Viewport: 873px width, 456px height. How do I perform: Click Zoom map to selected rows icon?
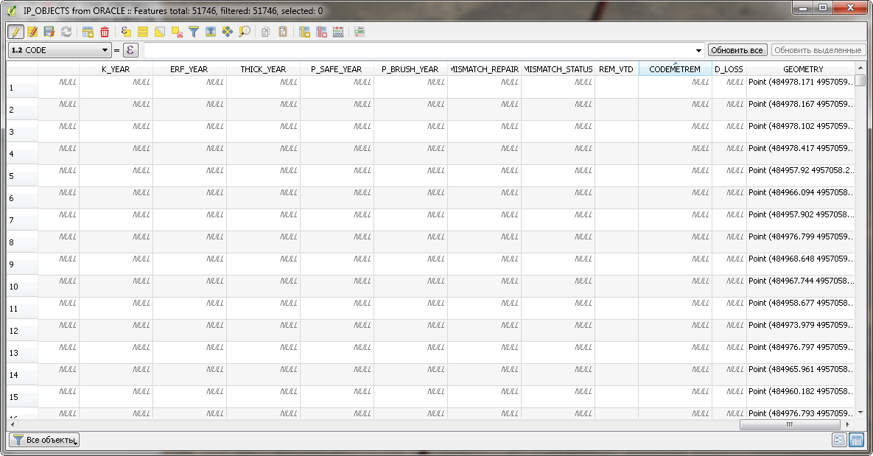point(245,32)
